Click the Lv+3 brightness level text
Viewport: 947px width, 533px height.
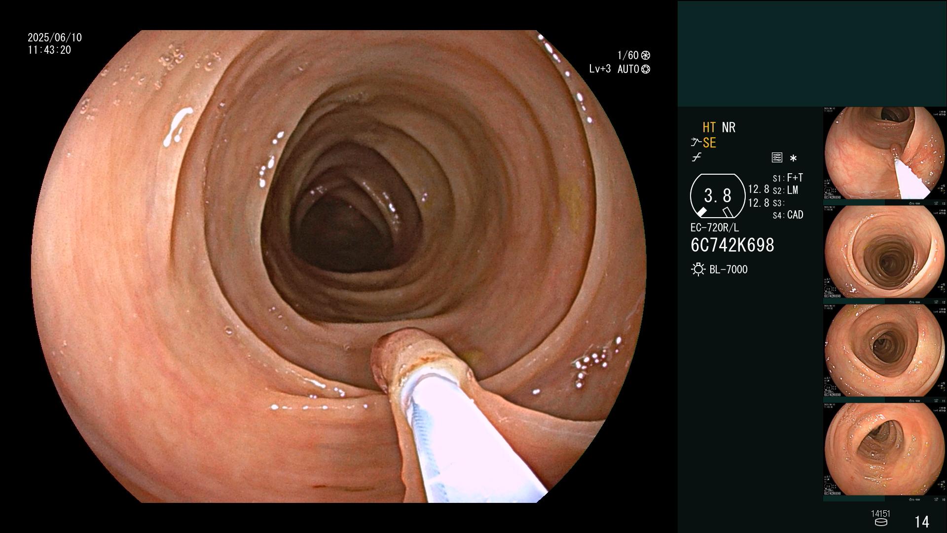600,69
